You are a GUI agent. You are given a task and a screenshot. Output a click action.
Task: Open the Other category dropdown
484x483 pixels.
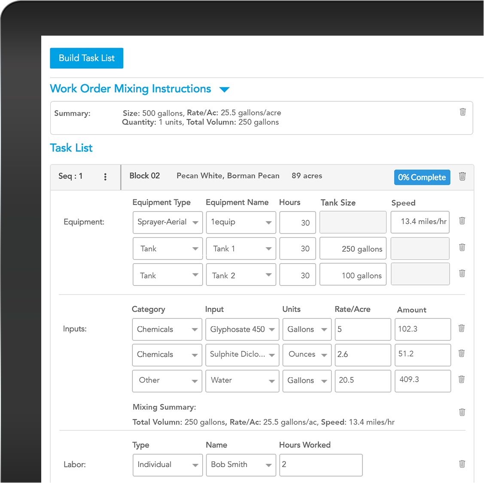[167, 381]
